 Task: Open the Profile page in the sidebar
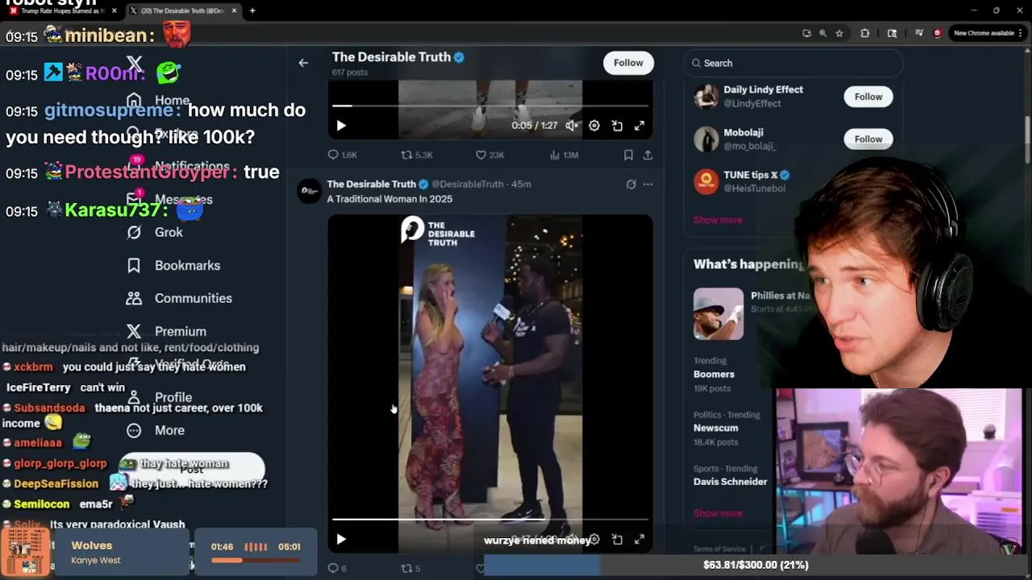coord(159,397)
